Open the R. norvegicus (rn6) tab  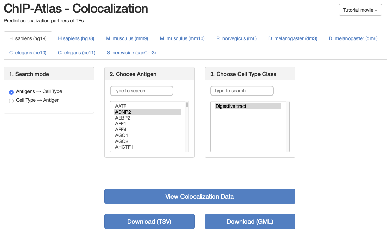236,38
